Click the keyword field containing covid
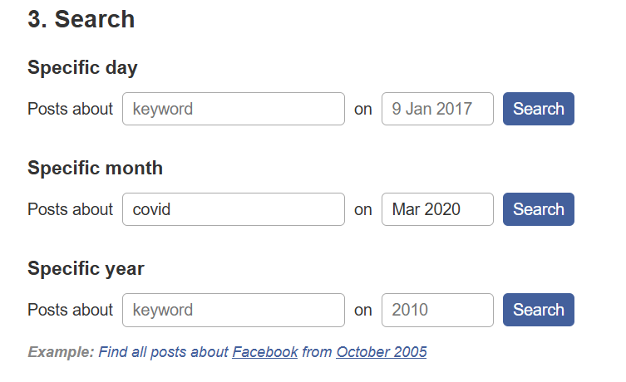This screenshot has height=382, width=626. [233, 209]
